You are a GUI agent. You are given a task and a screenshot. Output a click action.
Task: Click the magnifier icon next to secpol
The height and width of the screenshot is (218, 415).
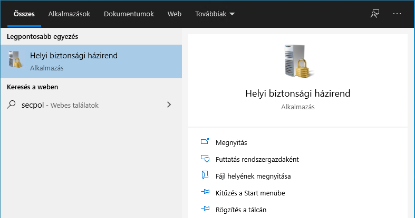tap(12, 105)
